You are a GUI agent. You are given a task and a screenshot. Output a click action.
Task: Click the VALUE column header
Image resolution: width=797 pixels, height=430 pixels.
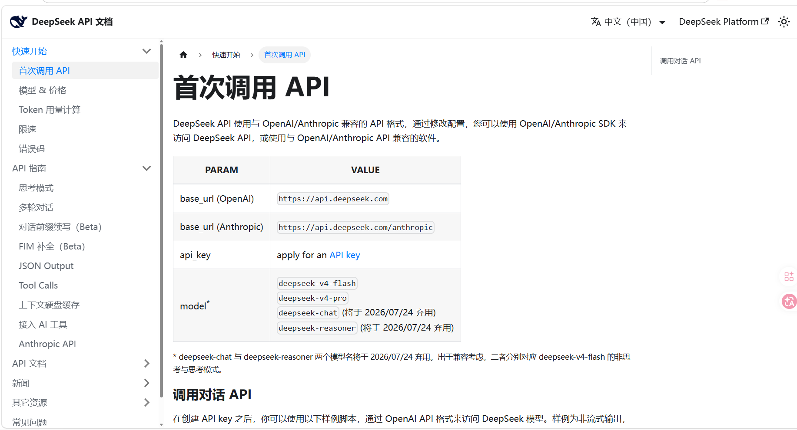pyautogui.click(x=365, y=170)
